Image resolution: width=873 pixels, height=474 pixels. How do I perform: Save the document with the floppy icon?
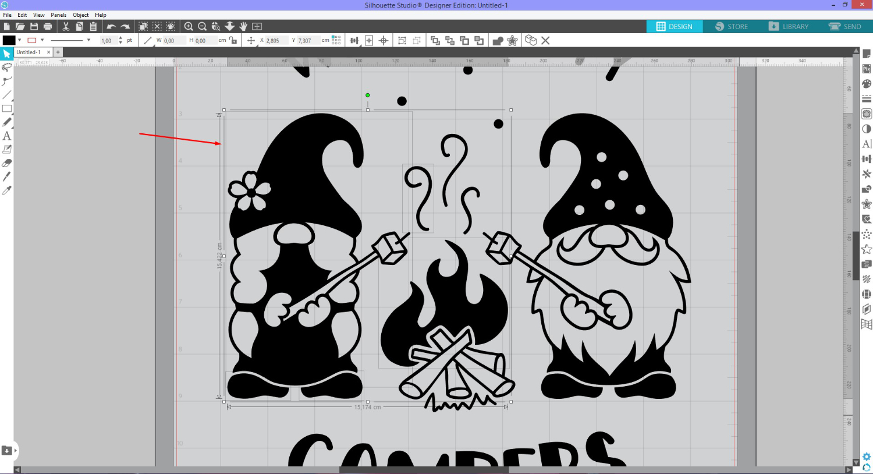pos(34,26)
